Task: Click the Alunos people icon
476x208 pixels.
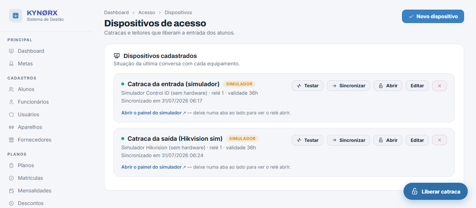Action: click(x=11, y=89)
